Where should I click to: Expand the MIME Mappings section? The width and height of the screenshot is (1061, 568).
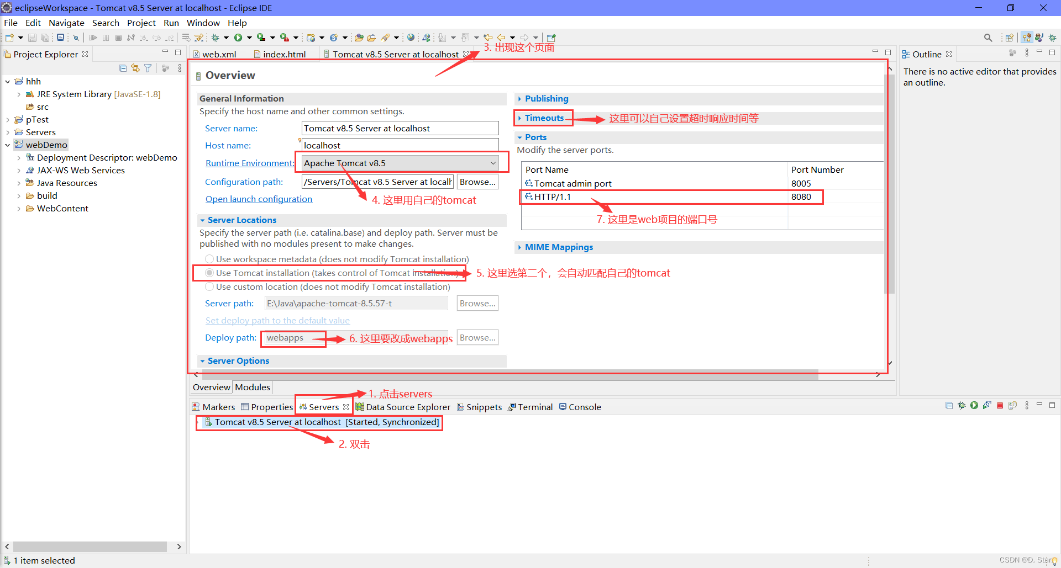click(519, 247)
